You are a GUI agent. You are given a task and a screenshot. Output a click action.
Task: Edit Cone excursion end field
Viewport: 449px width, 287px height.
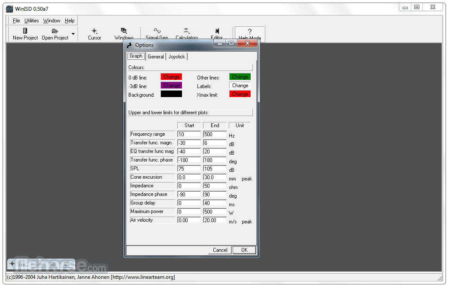click(x=215, y=177)
